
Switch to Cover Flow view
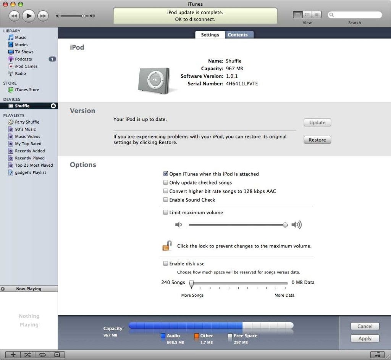[x=316, y=14]
